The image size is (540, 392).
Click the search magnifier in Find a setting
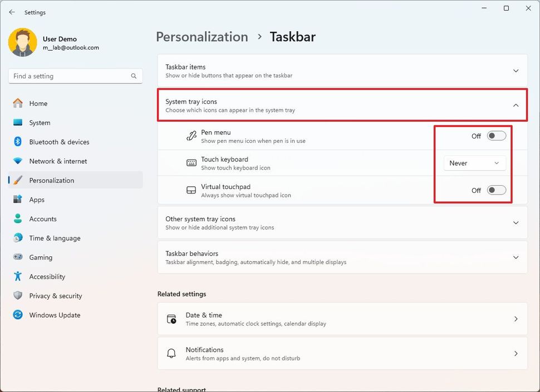tap(133, 76)
